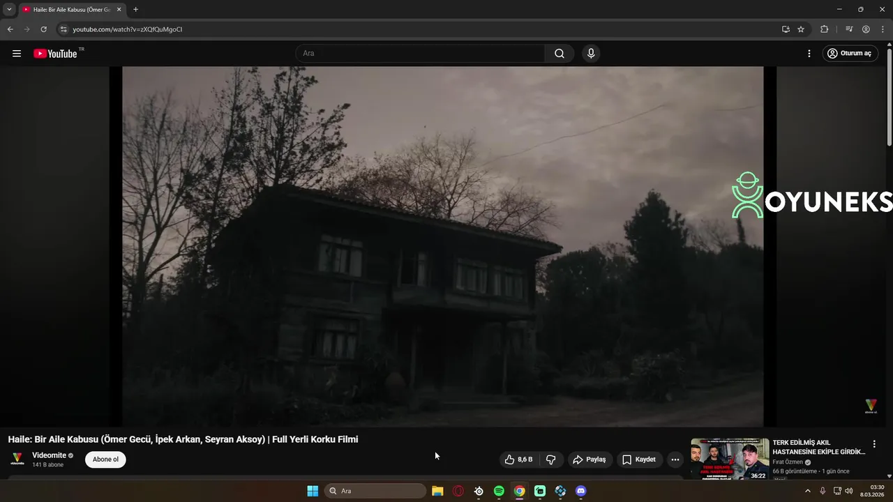Open Chrome three-dot menu

coord(883,29)
